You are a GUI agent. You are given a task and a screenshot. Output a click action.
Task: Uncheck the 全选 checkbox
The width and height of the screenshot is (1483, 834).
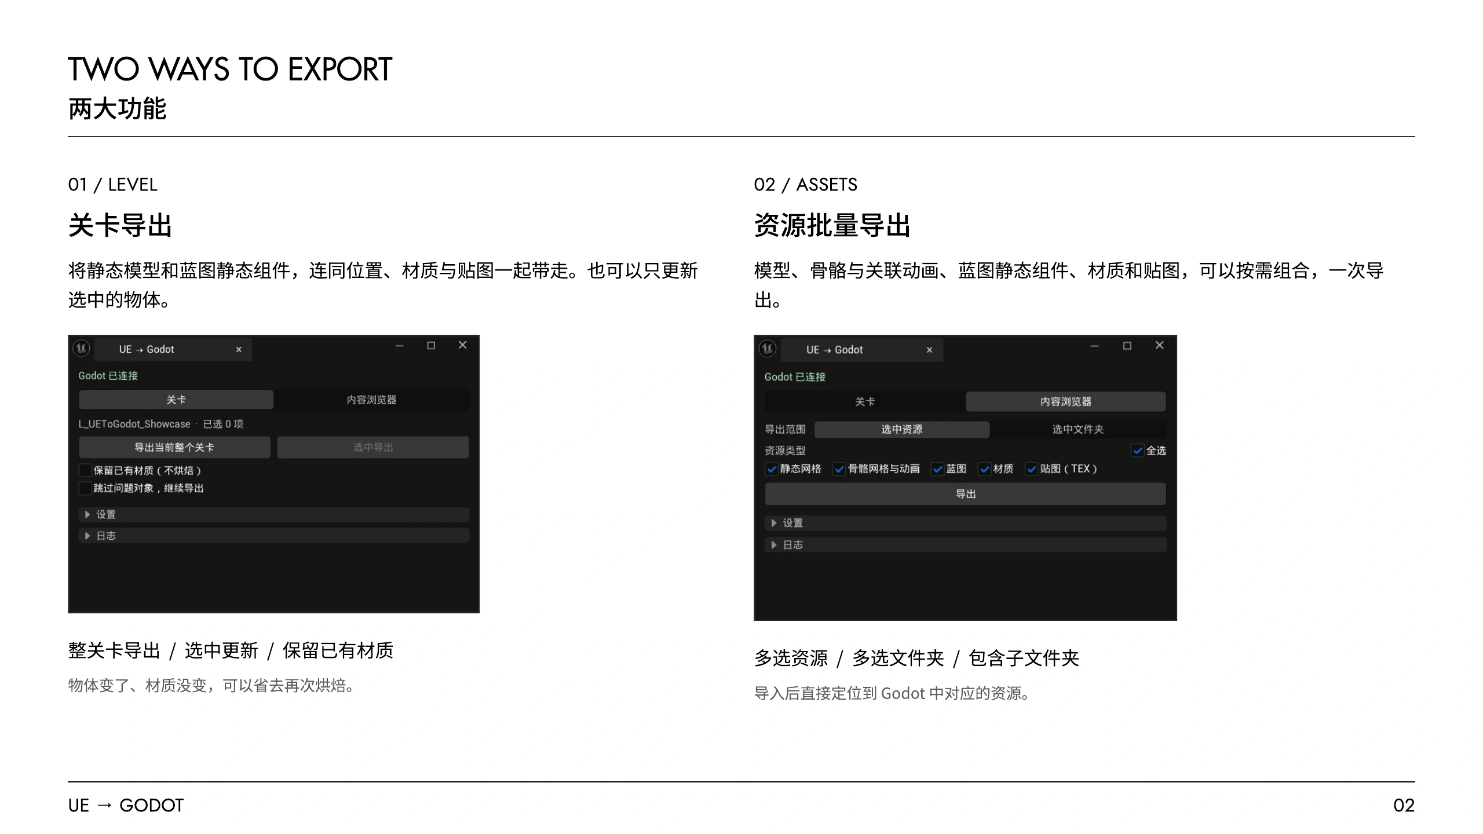pos(1138,451)
